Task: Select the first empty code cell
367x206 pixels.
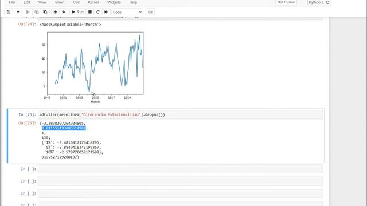Action: [181, 169]
